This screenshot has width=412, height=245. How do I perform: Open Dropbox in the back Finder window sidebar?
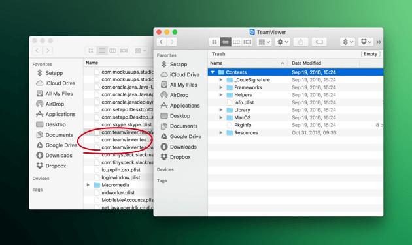pos(51,166)
